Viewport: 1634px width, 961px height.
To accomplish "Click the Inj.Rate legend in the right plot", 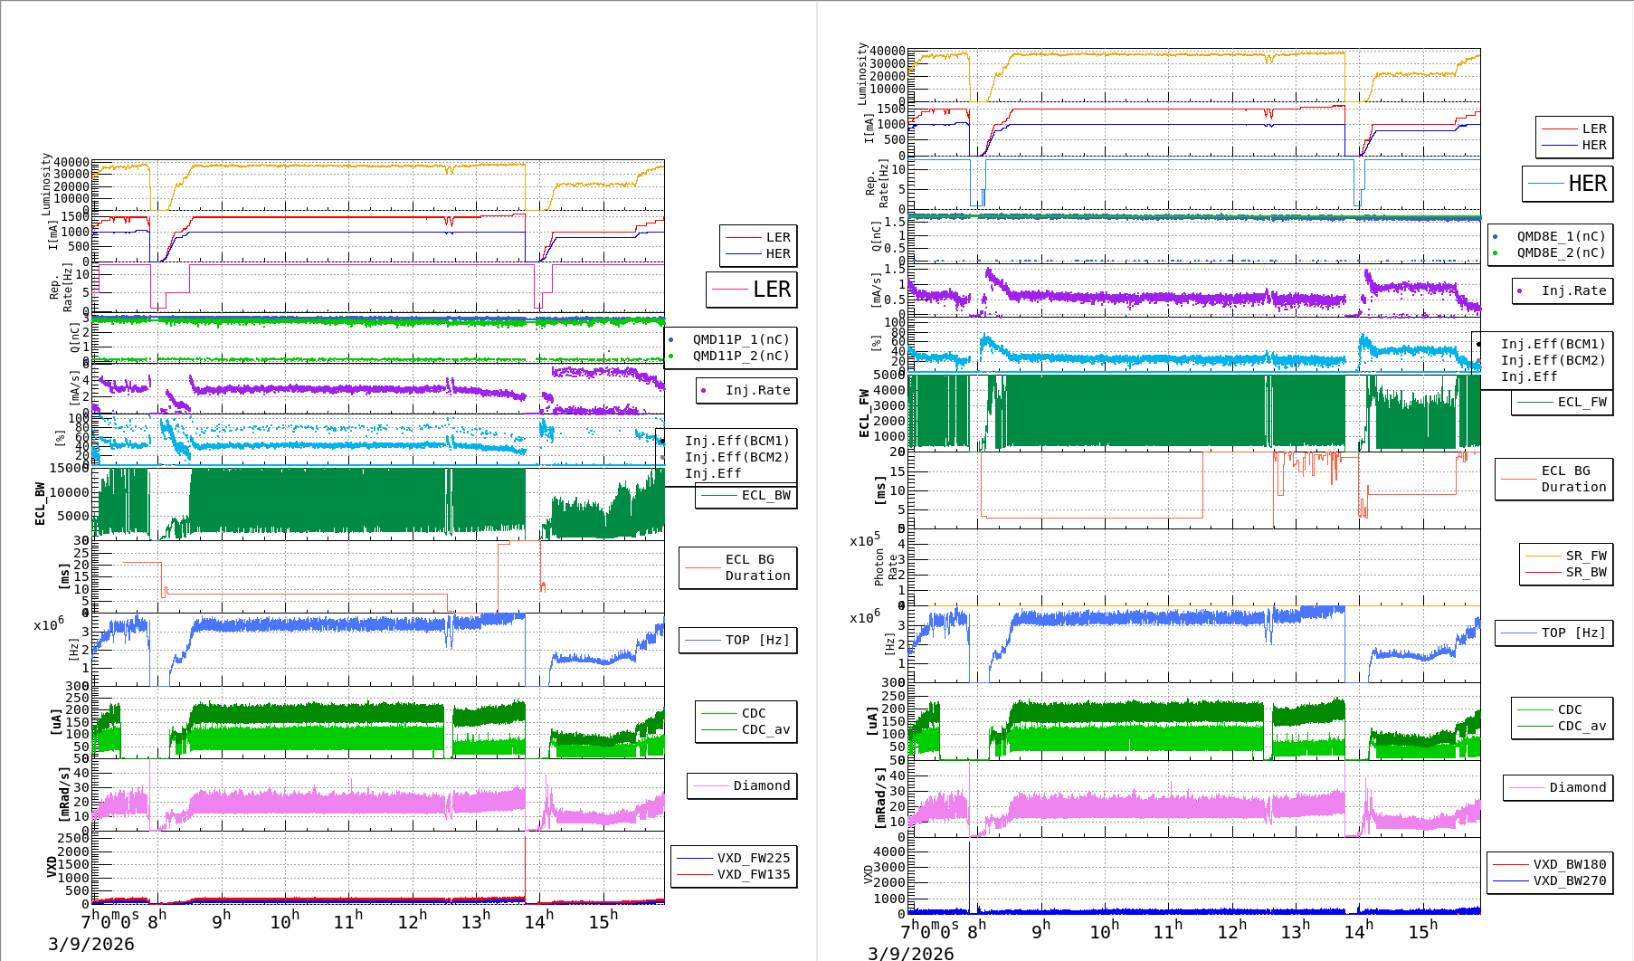I will click(x=1563, y=290).
